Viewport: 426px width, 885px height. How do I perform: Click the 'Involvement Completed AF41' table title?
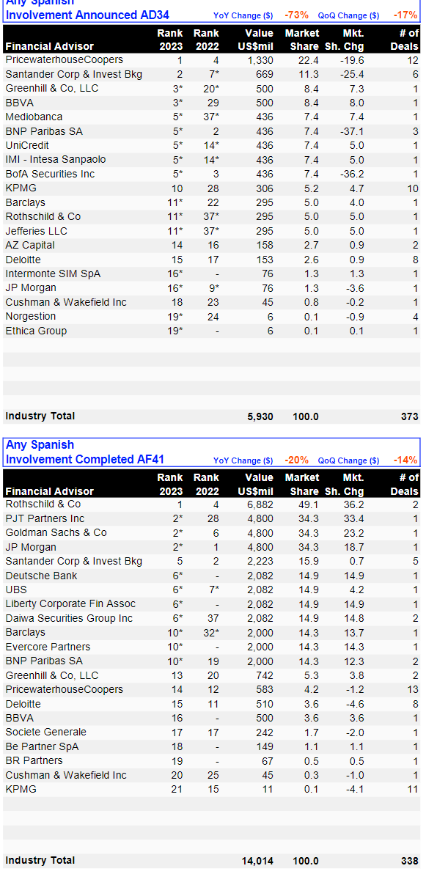85,460
